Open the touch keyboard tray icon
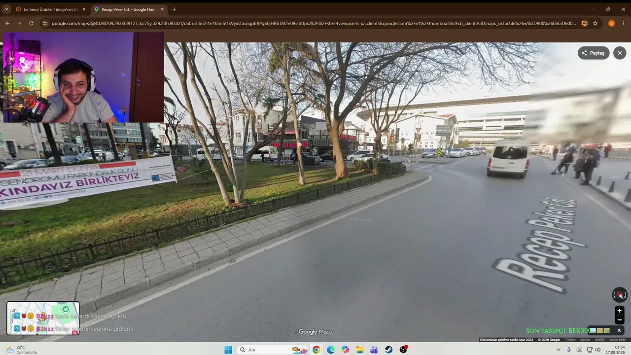This screenshot has width=631, height=355. [x=579, y=350]
